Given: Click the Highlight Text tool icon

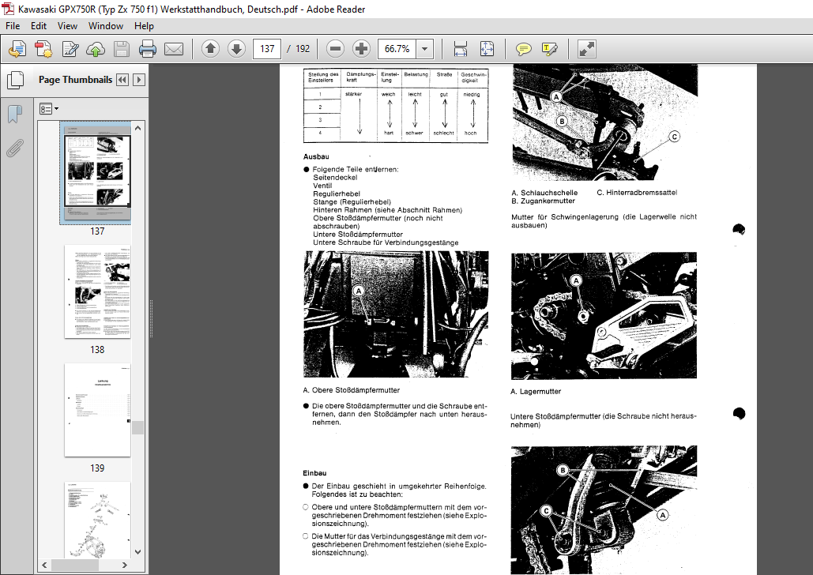Looking at the screenshot, I should tap(550, 49).
